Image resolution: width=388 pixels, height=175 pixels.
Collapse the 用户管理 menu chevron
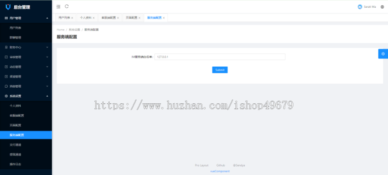(x=47, y=18)
